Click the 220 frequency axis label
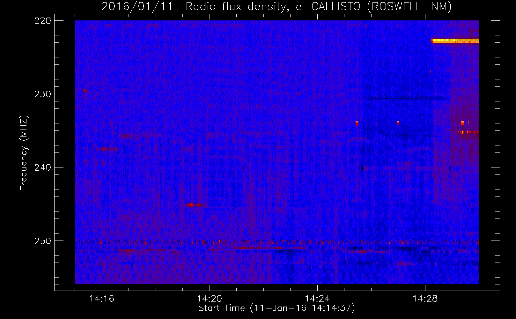516x319 pixels. point(42,21)
